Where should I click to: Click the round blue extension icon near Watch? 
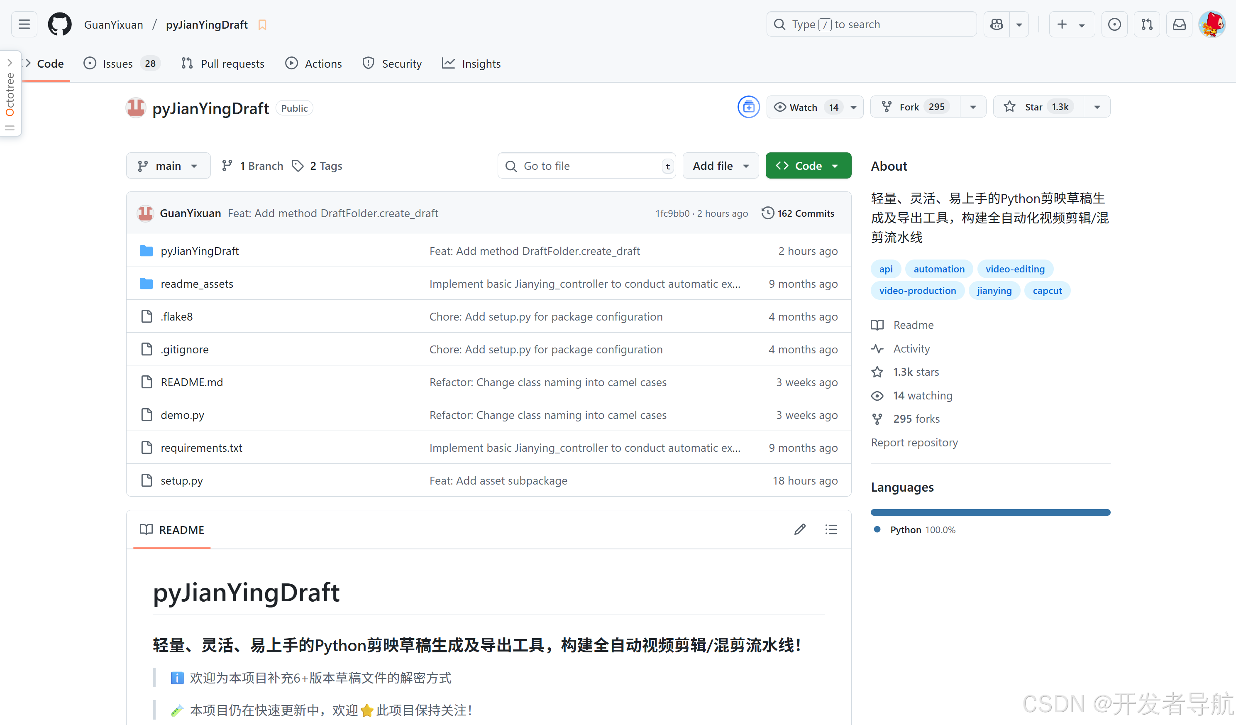748,107
